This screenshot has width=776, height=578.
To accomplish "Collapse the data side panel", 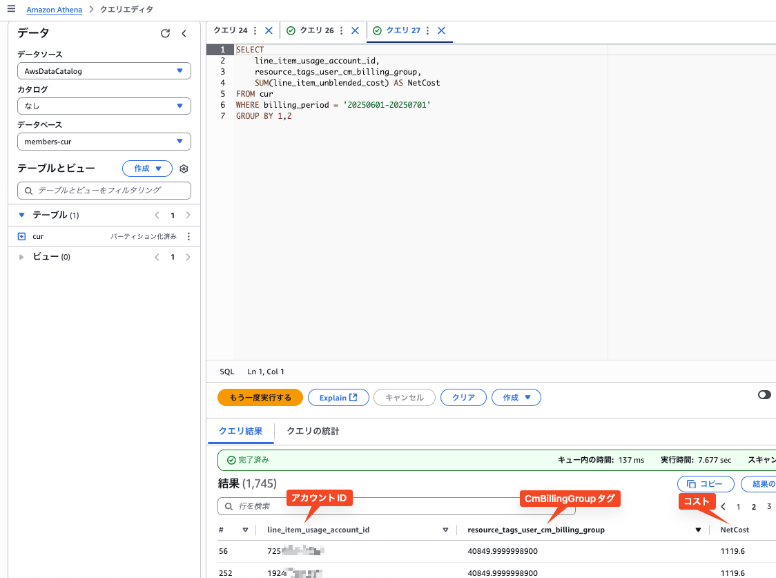I will click(x=184, y=33).
